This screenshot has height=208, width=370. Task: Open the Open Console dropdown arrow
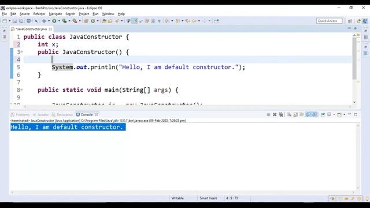pyautogui.click(x=345, y=114)
